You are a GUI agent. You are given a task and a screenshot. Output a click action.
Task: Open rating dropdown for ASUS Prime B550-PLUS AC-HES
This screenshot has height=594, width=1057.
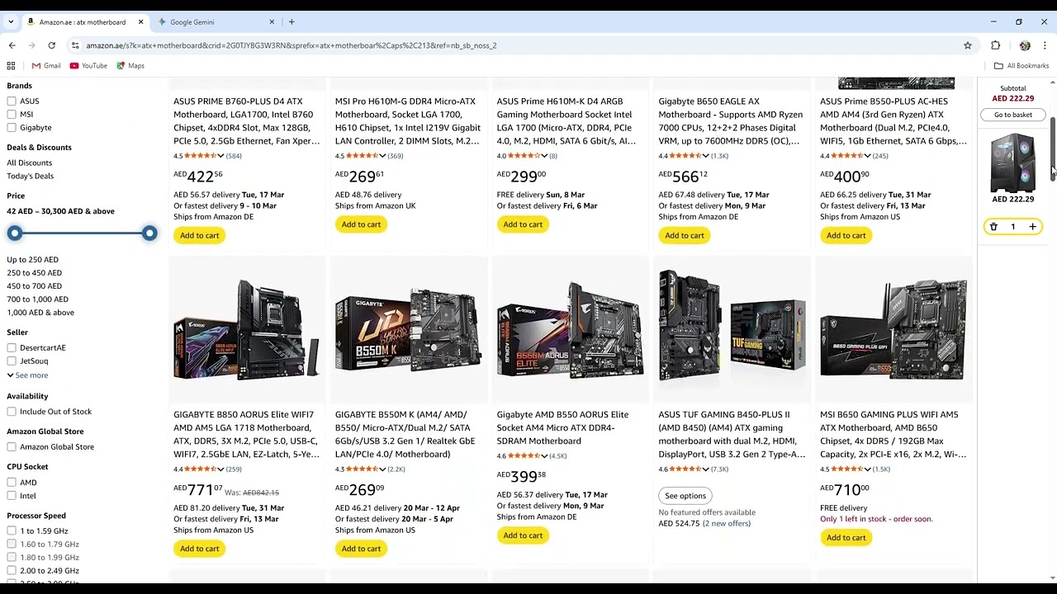(x=867, y=156)
